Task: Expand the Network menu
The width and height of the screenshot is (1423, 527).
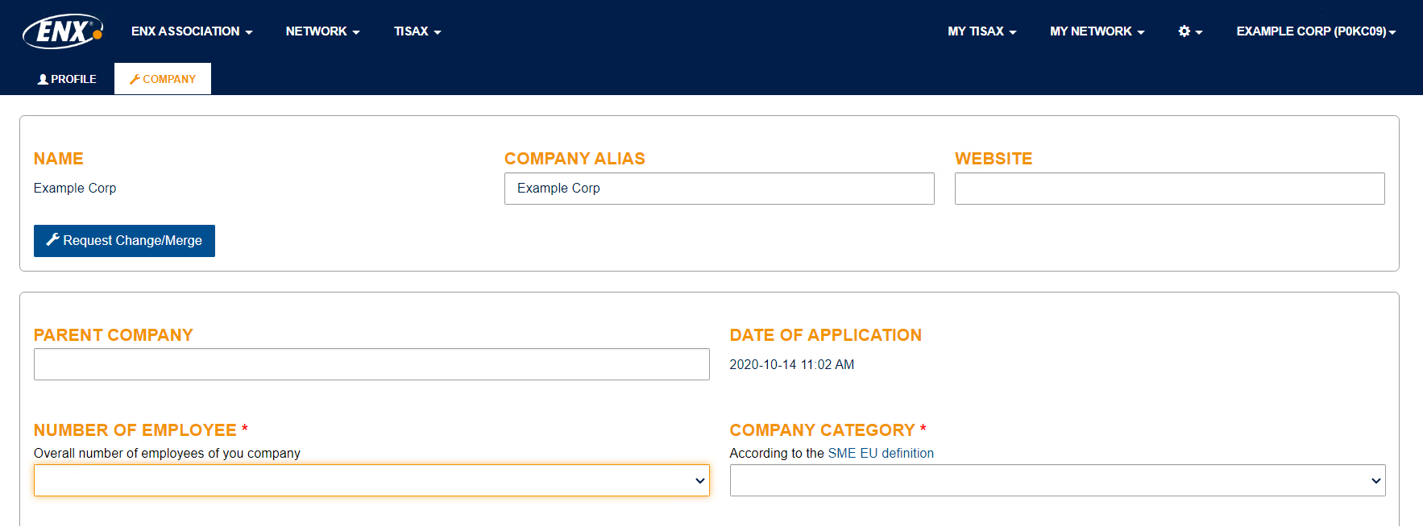Action: click(x=322, y=31)
